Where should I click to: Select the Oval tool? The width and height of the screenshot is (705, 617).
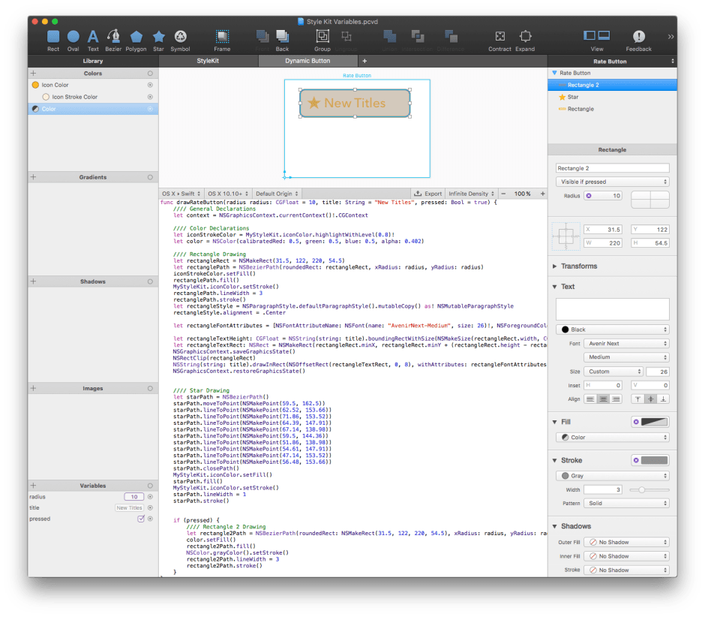point(72,35)
